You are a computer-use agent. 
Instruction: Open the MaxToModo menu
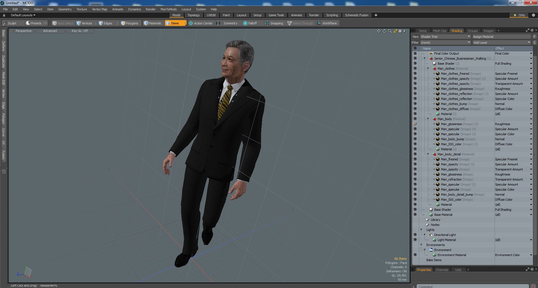click(x=168, y=9)
